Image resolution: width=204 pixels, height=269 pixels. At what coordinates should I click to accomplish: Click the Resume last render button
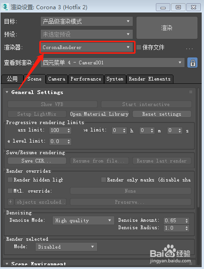(162, 161)
